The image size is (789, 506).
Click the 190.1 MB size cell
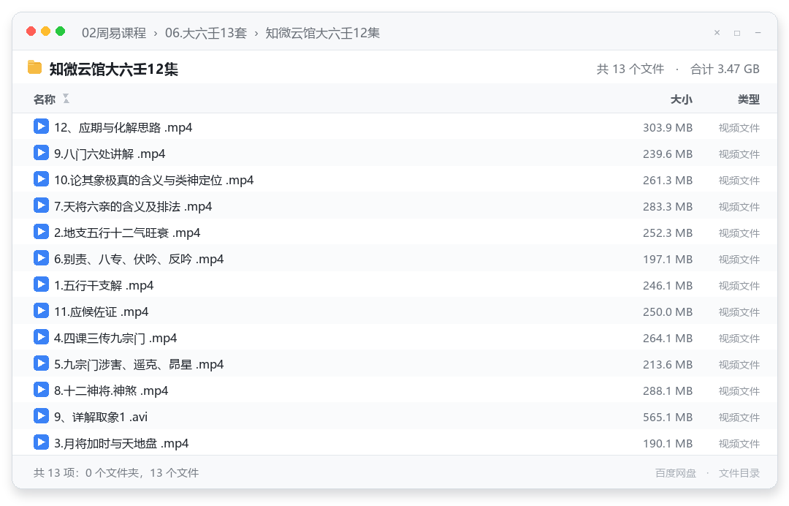pyautogui.click(x=668, y=444)
